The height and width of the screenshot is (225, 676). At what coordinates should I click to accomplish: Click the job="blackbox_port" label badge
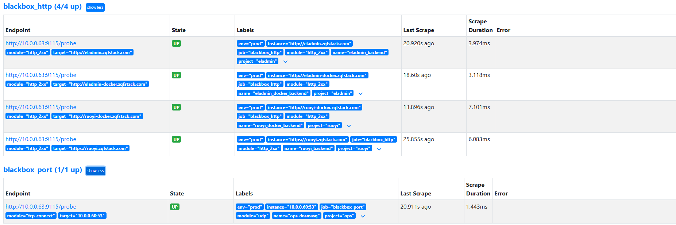click(x=343, y=207)
